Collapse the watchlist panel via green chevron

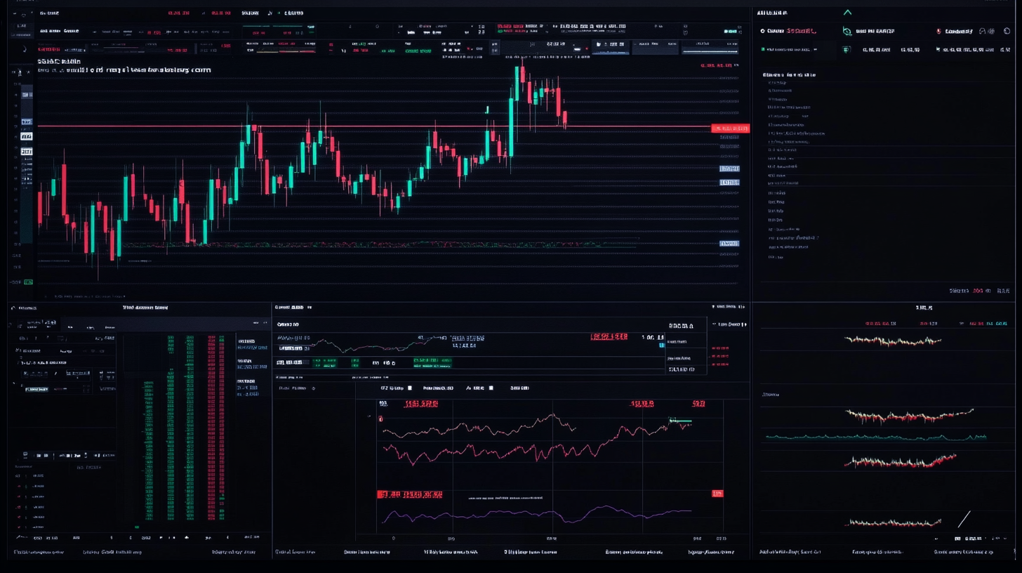(x=847, y=12)
